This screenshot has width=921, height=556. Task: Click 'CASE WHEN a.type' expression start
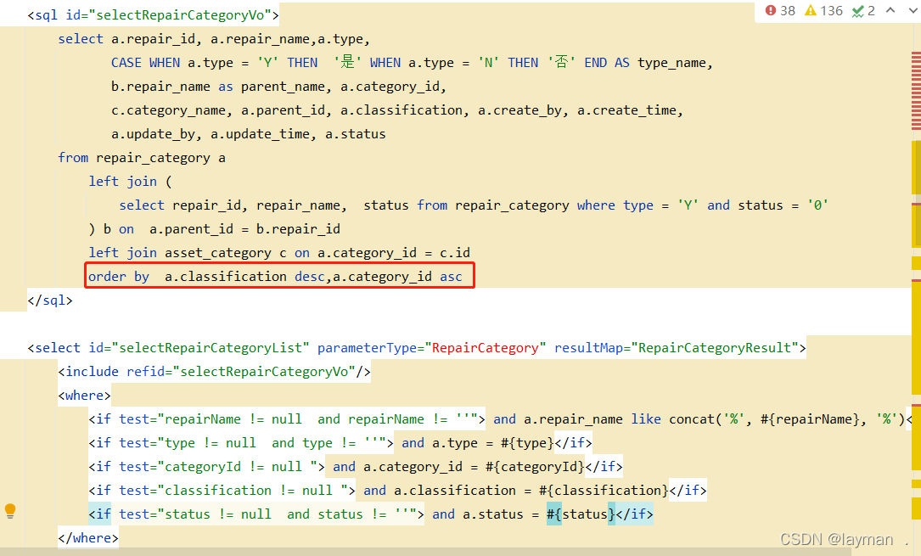[x=172, y=63]
